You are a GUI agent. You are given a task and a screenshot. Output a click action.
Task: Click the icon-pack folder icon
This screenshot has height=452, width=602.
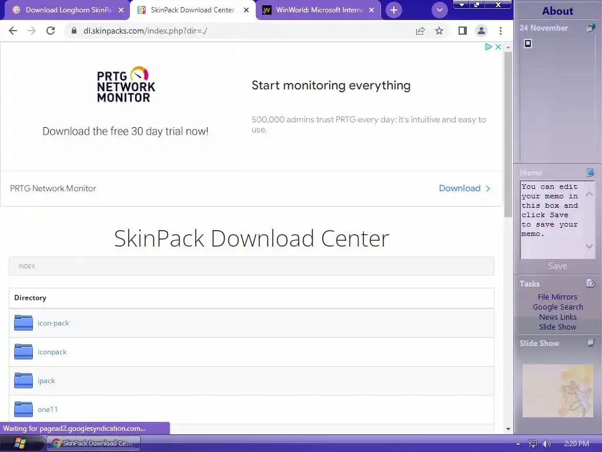[24, 323]
